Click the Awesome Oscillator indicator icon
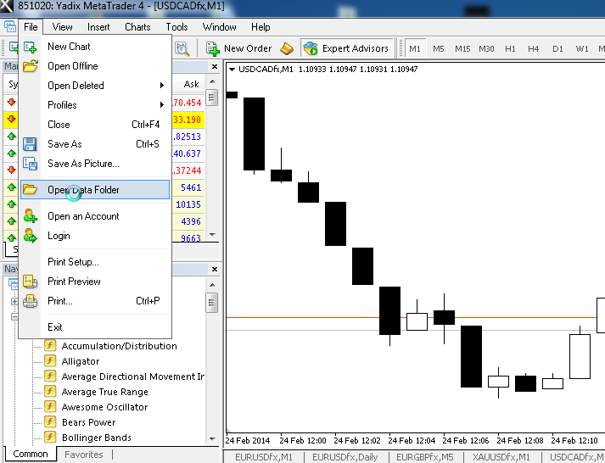The height and width of the screenshot is (463, 605). tap(50, 406)
